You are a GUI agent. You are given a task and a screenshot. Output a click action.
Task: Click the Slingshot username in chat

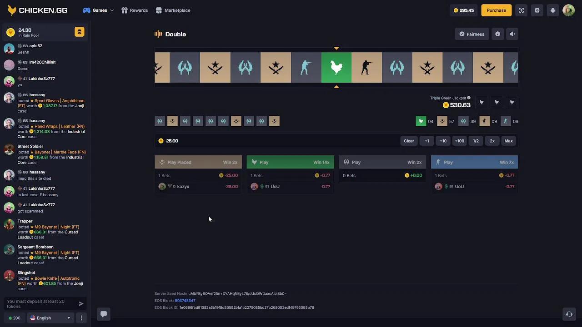tap(26, 272)
